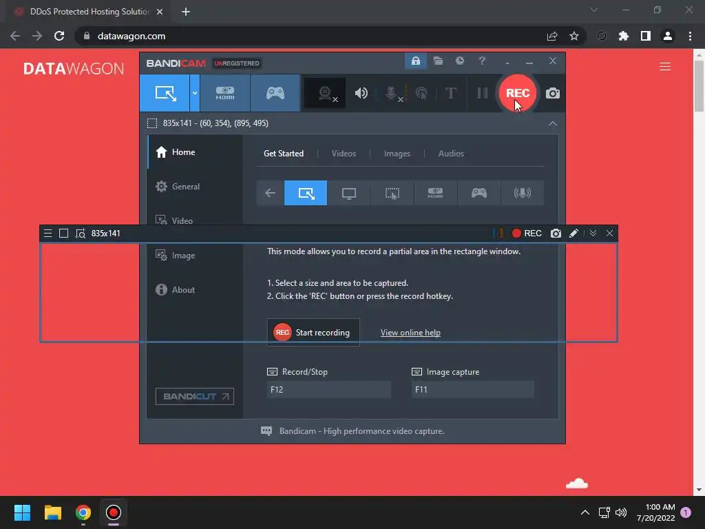Image resolution: width=705 pixels, height=529 pixels.
Task: Open the About section
Action: (195, 290)
